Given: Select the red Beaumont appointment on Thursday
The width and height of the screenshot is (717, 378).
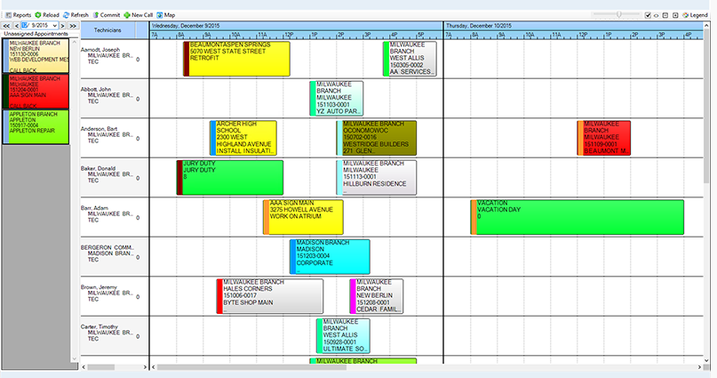Looking at the screenshot, I should click(x=603, y=138).
